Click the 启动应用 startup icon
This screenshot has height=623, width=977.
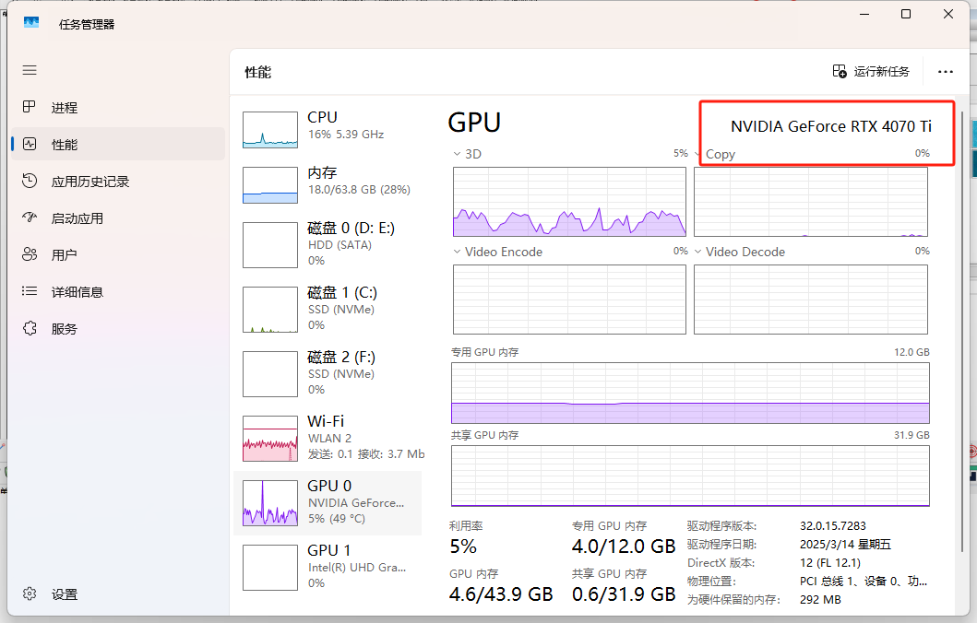30,217
